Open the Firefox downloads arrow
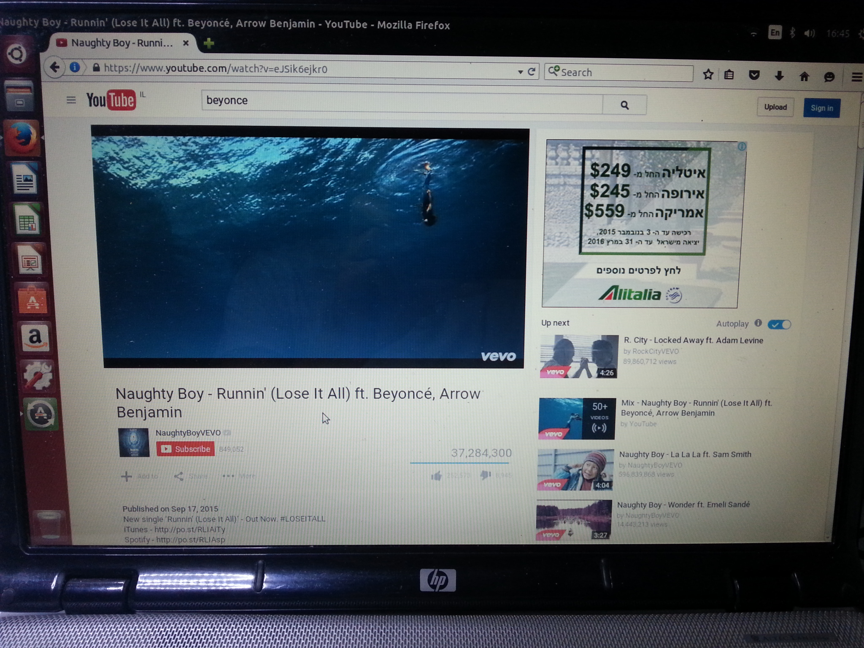This screenshot has width=864, height=648. tap(779, 76)
